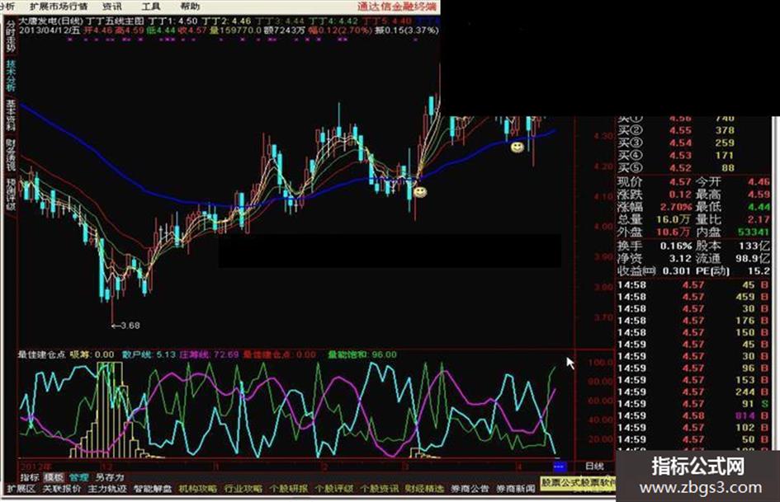Click the 管理 button below the chart
The height and width of the screenshot is (502, 780).
coord(78,477)
